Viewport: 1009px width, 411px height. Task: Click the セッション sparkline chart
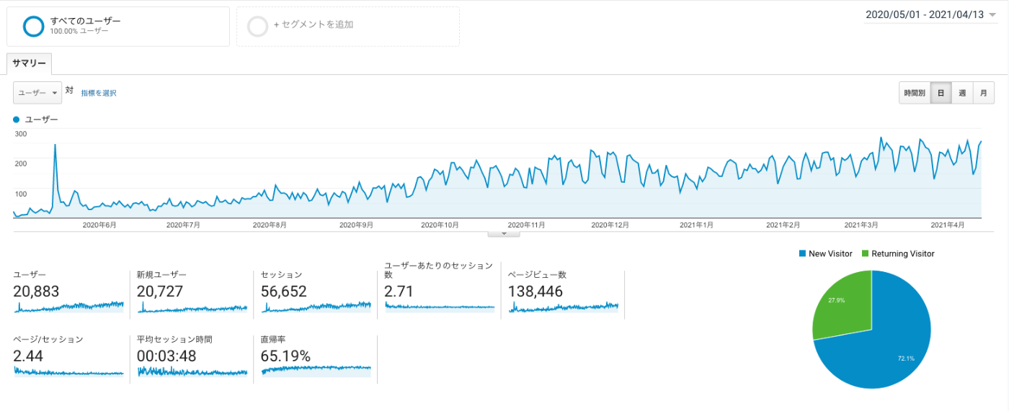click(316, 307)
